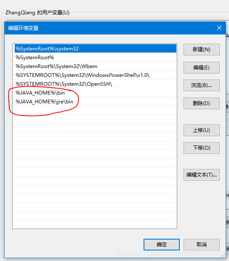Click the 编辑(E) button

click(202, 68)
